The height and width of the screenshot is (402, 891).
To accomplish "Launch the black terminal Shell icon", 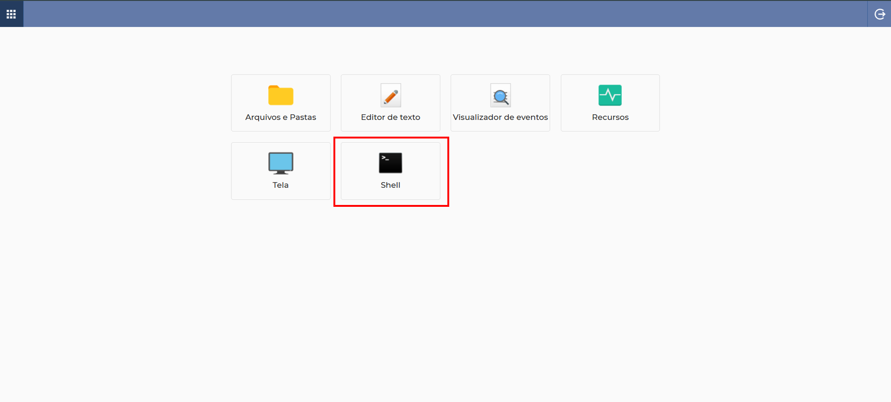I will (x=391, y=163).
